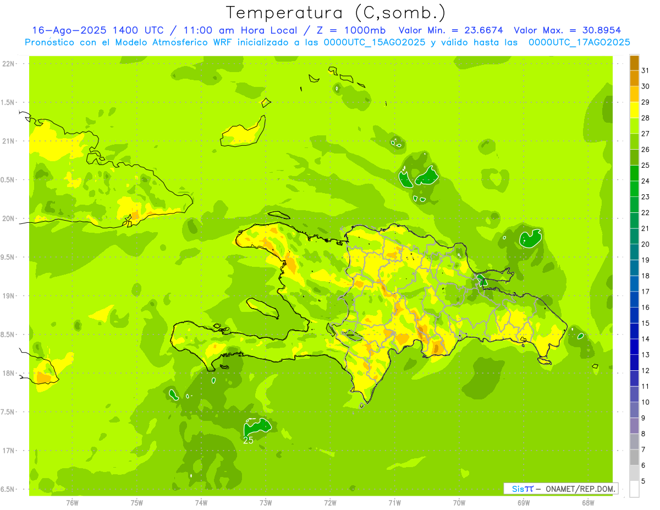Click the valid-until time '0000UTC_17AGO2025'
Image resolution: width=660 pixels, height=510 pixels.
579,42
